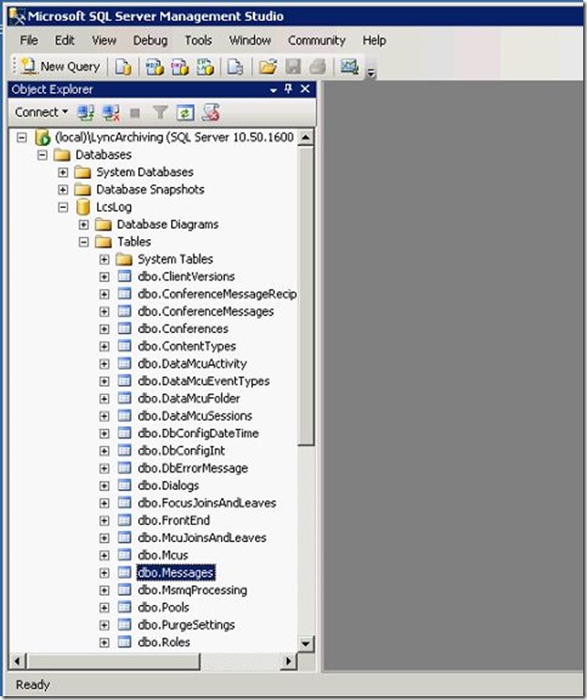This screenshot has height=700, width=587.
Task: Click the Refresh icon in Object Explorer
Action: coord(185,113)
